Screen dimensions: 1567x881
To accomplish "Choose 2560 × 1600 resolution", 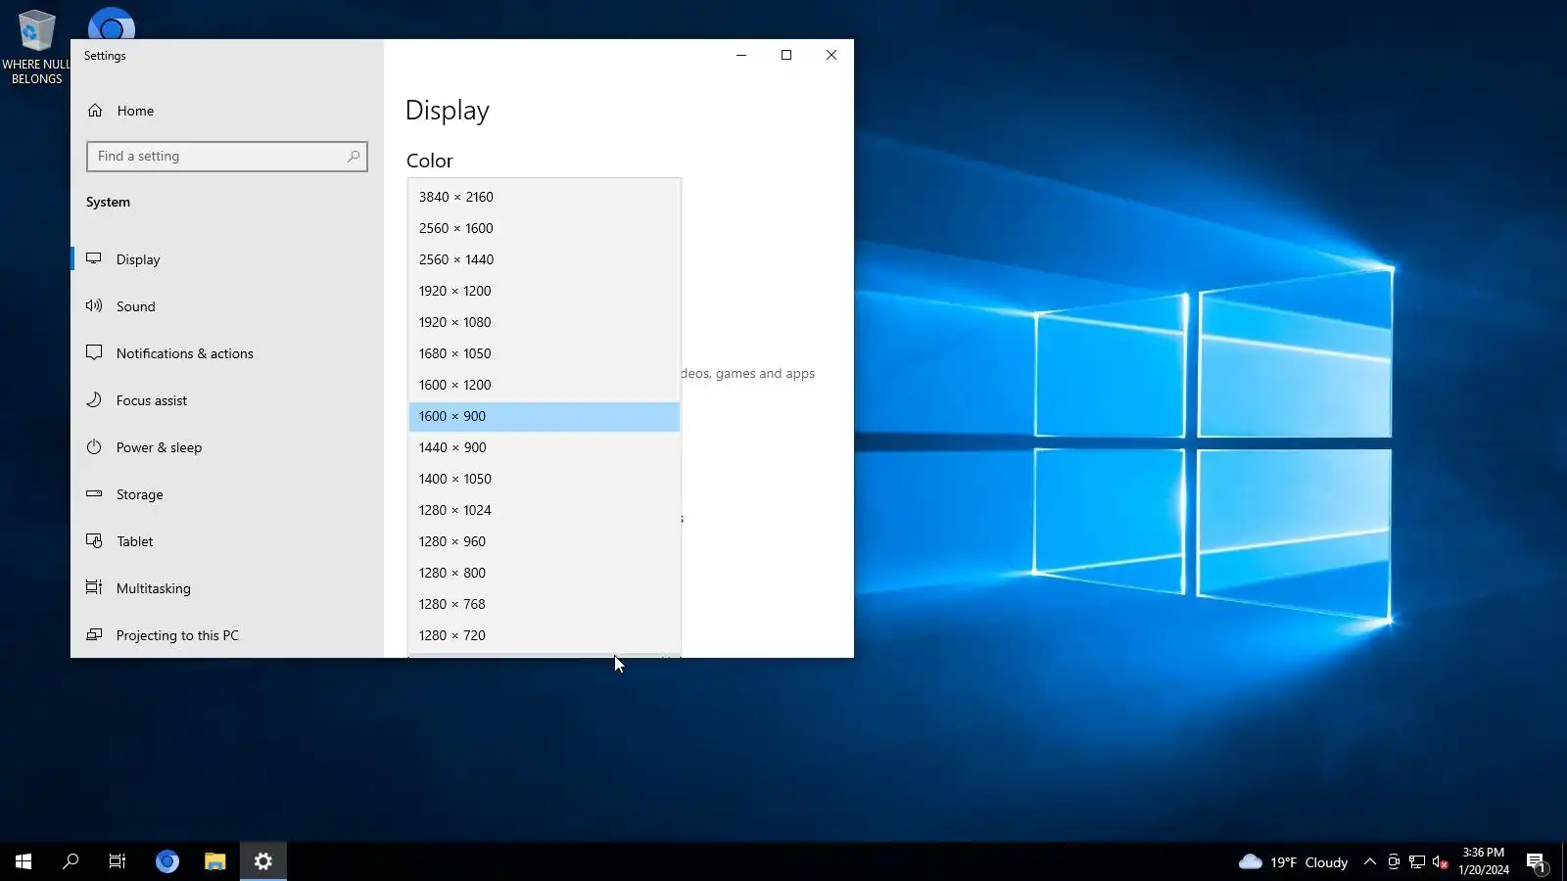I will [x=545, y=228].
